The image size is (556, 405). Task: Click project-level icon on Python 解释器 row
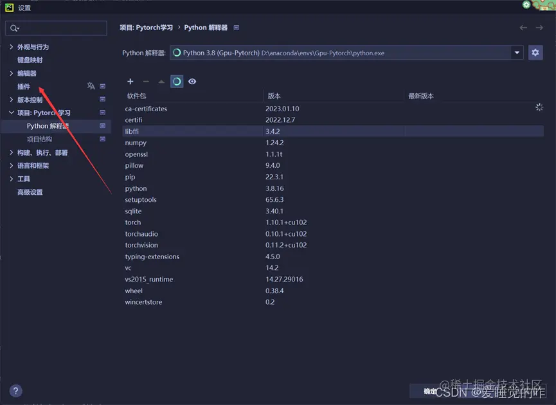click(102, 125)
